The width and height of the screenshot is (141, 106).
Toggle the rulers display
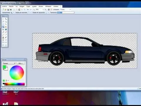(x=51, y=9)
